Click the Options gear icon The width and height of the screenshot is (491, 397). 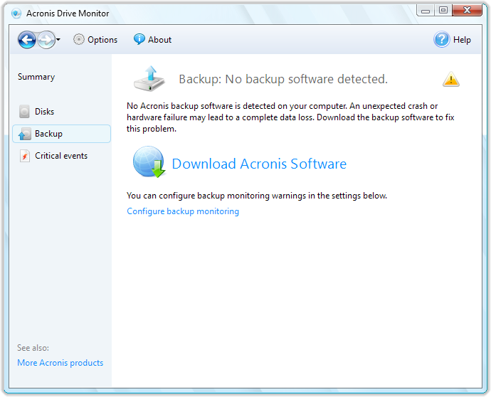click(79, 39)
